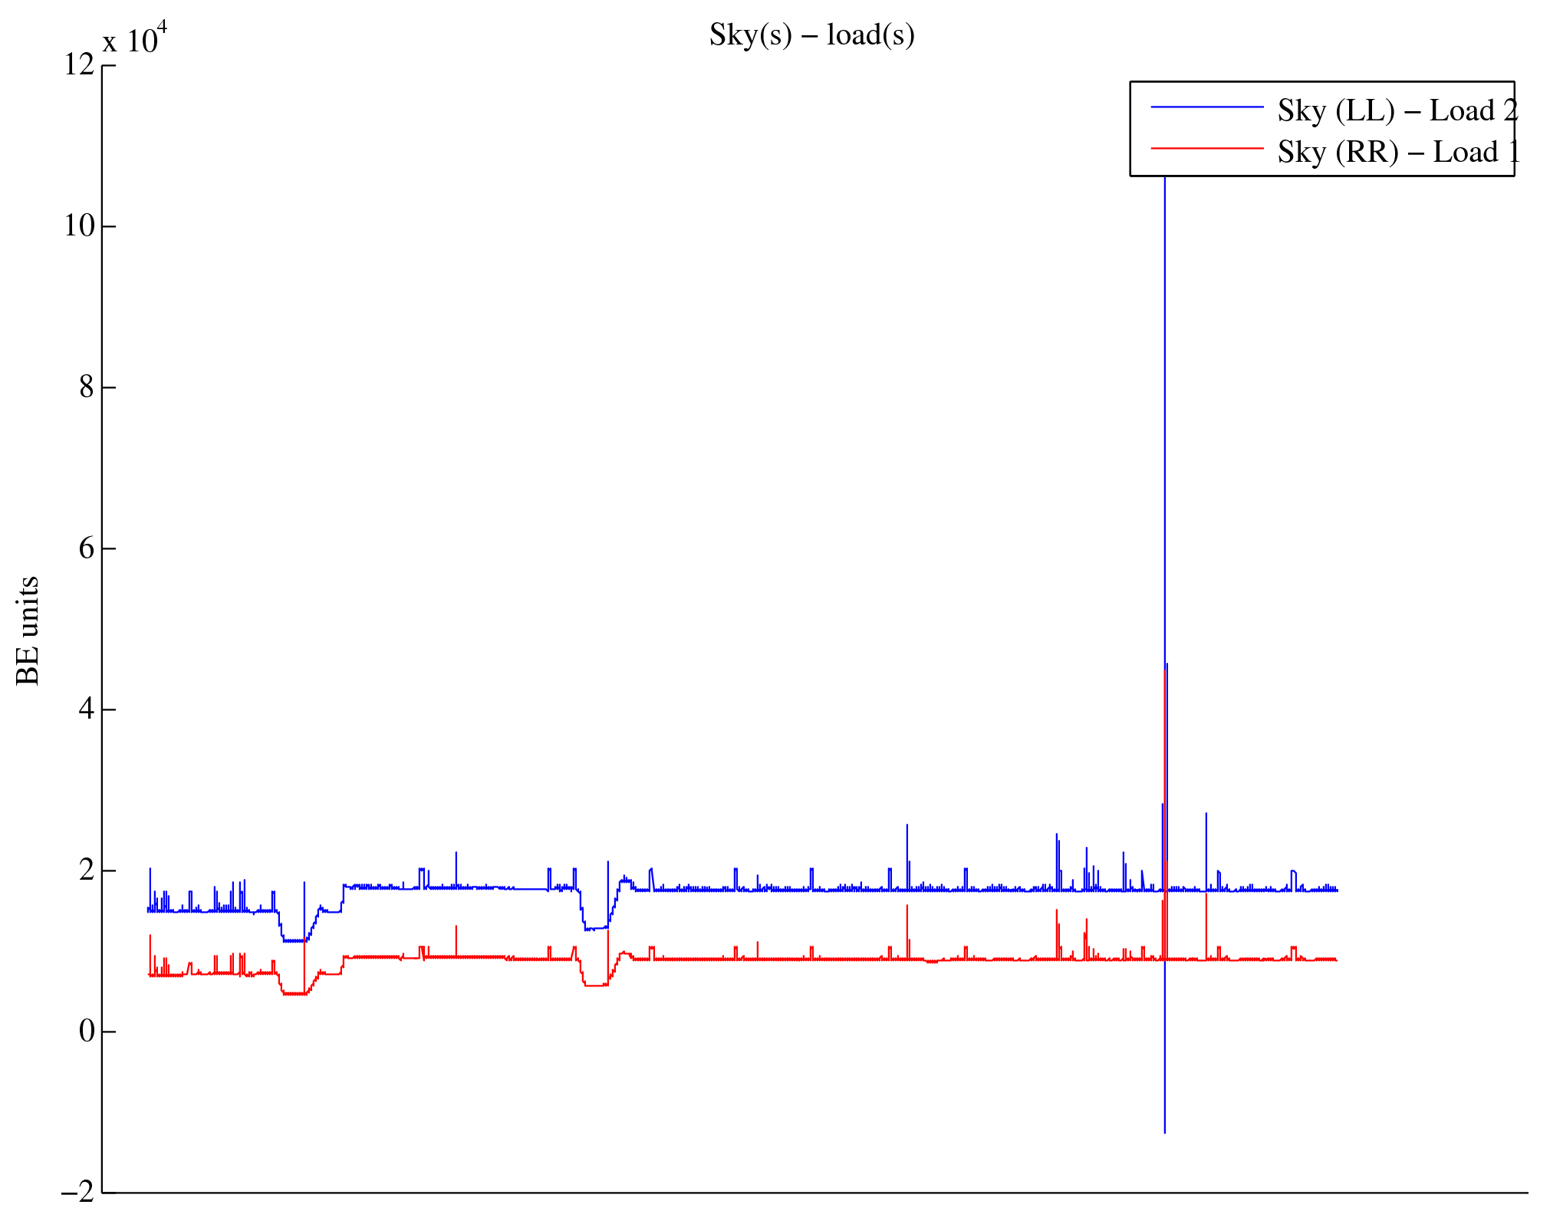The width and height of the screenshot is (1550, 1221).
Task: Select legend entry 'Sky (RR) – Load 1'
Action: [1399, 153]
